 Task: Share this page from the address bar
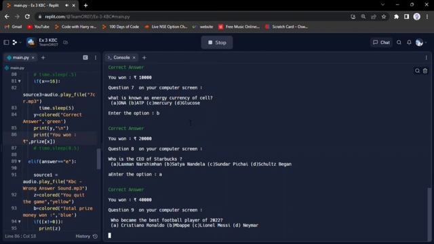pos(374,16)
